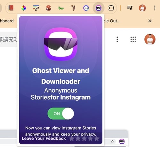Open the 'hboard' bookmark

(x=7, y=21)
